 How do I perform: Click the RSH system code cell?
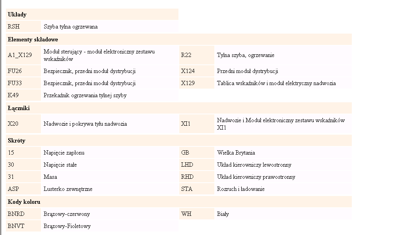click(x=14, y=27)
